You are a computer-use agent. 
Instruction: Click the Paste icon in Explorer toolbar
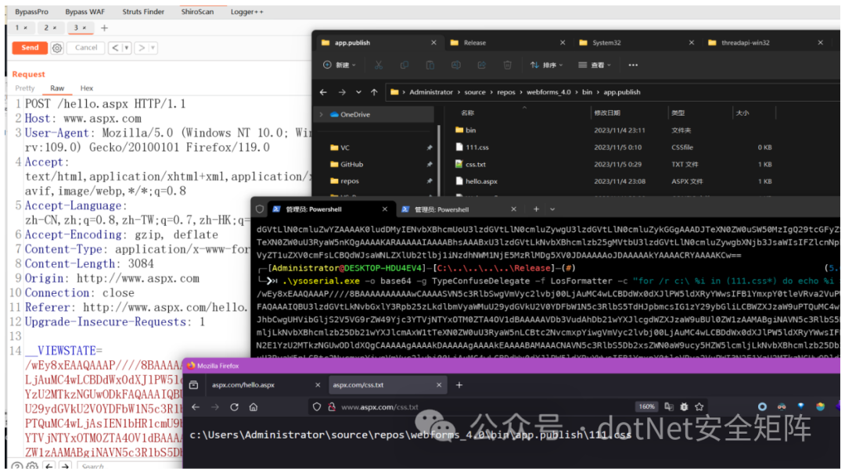click(430, 65)
